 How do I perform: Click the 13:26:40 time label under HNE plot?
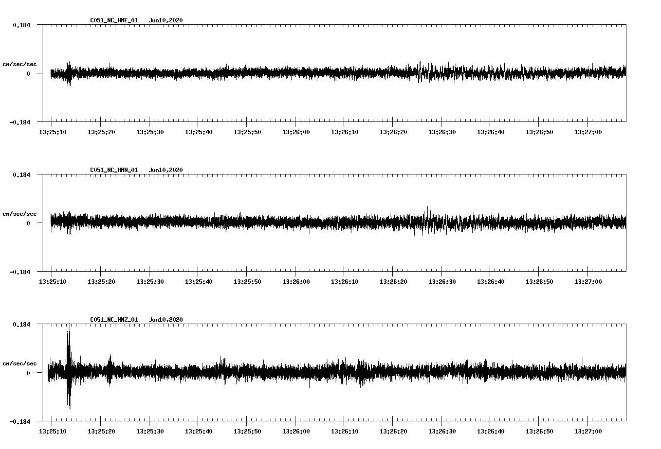490,132
